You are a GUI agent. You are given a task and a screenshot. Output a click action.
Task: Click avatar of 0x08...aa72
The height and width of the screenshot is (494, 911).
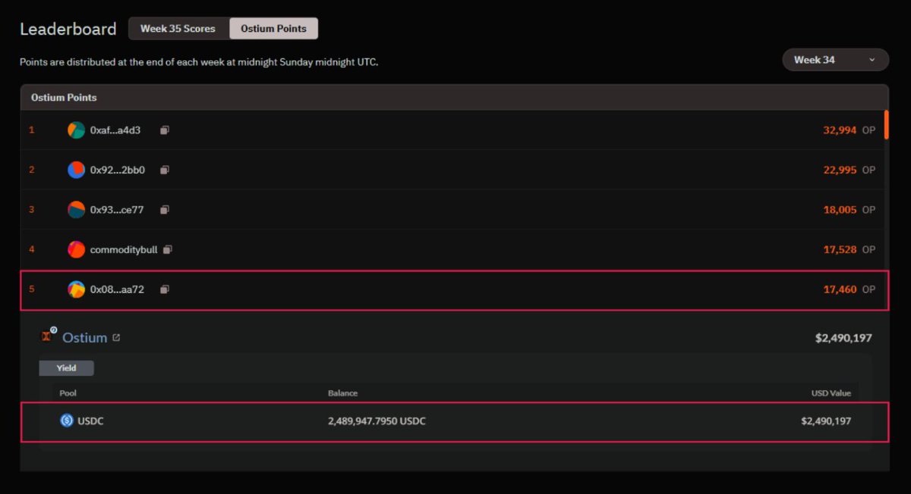click(x=76, y=289)
